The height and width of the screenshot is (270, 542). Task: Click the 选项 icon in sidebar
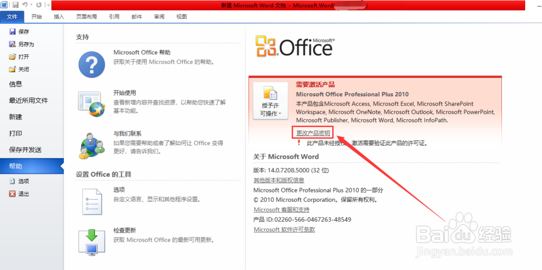(12, 181)
